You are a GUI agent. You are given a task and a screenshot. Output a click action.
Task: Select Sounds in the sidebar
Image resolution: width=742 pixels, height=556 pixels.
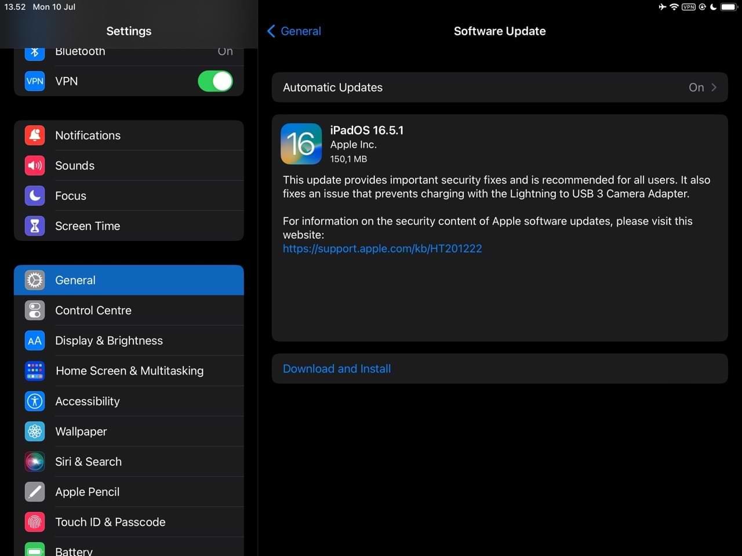[x=129, y=166]
